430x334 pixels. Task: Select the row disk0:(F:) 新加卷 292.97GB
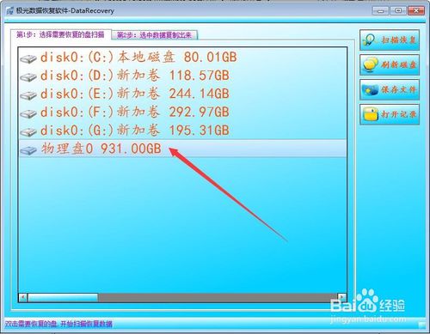click(x=182, y=112)
